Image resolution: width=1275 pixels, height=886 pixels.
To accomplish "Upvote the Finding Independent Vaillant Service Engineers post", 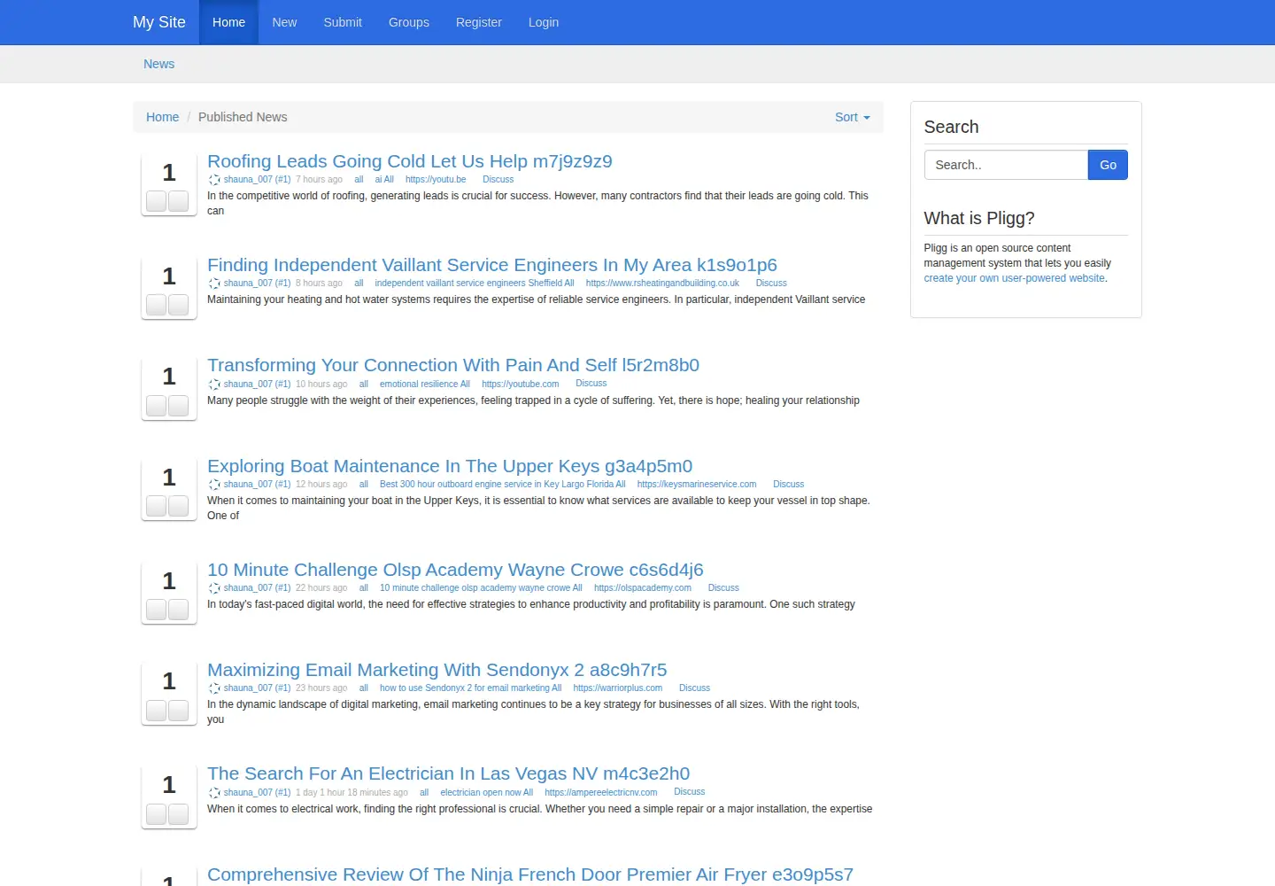I will click(157, 305).
